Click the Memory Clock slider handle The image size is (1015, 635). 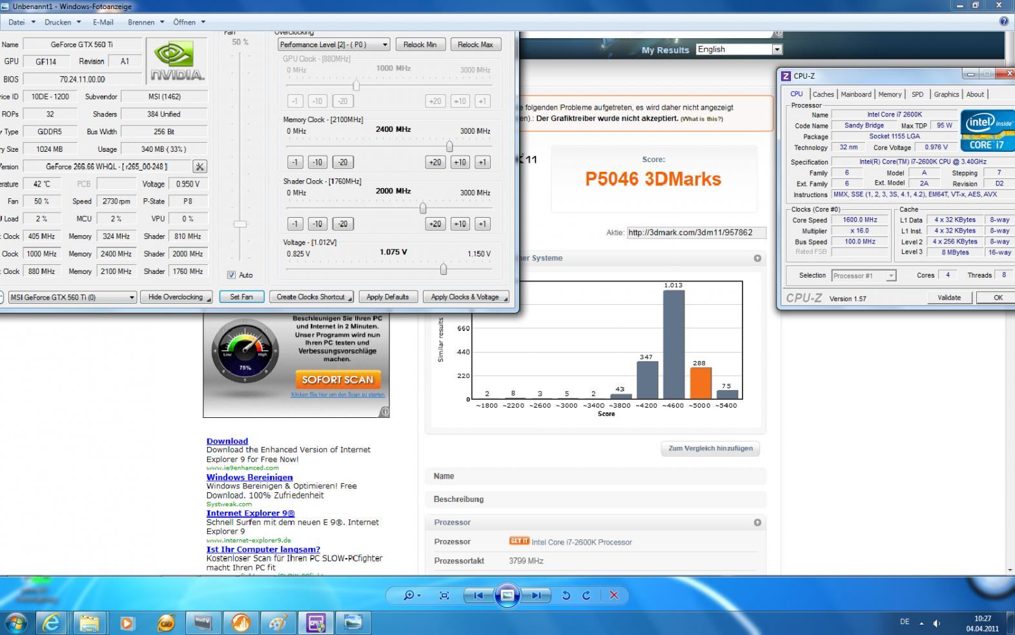coord(449,147)
